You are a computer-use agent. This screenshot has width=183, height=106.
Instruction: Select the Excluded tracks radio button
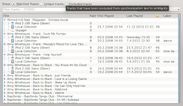66,4
